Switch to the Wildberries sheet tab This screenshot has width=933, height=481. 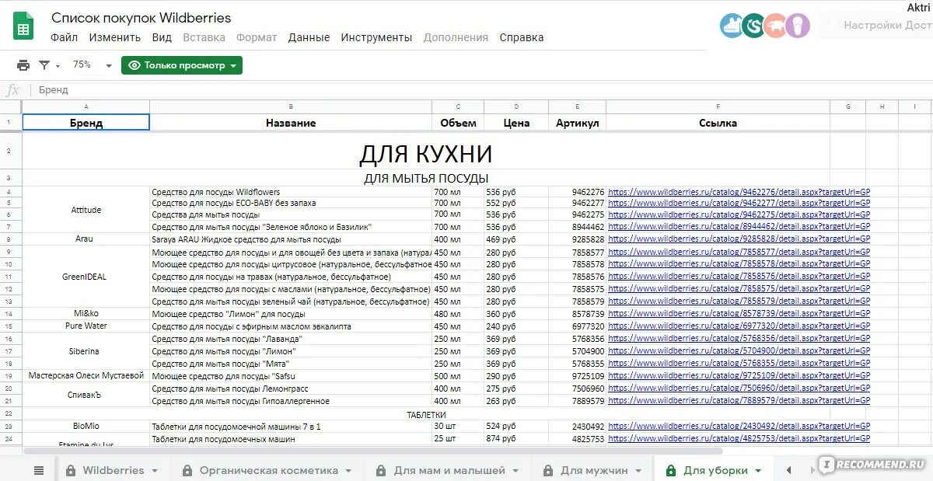tap(114, 470)
